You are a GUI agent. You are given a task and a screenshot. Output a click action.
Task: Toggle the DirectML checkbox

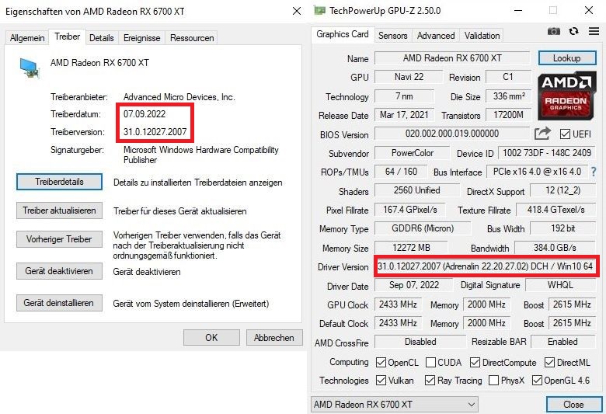pyautogui.click(x=549, y=362)
